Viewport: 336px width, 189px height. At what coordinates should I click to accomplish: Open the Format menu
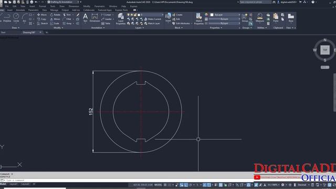(x=43, y=6)
